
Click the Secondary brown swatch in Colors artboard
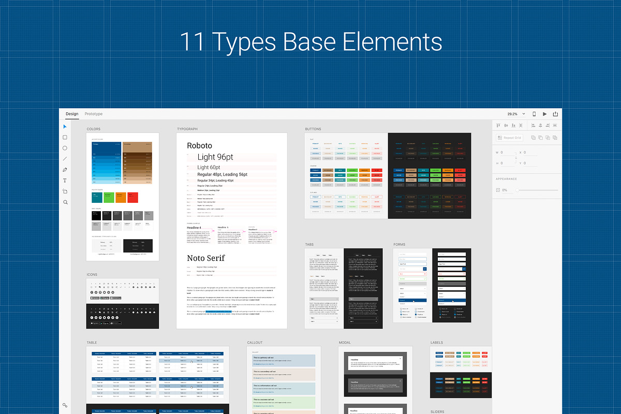tap(138, 146)
